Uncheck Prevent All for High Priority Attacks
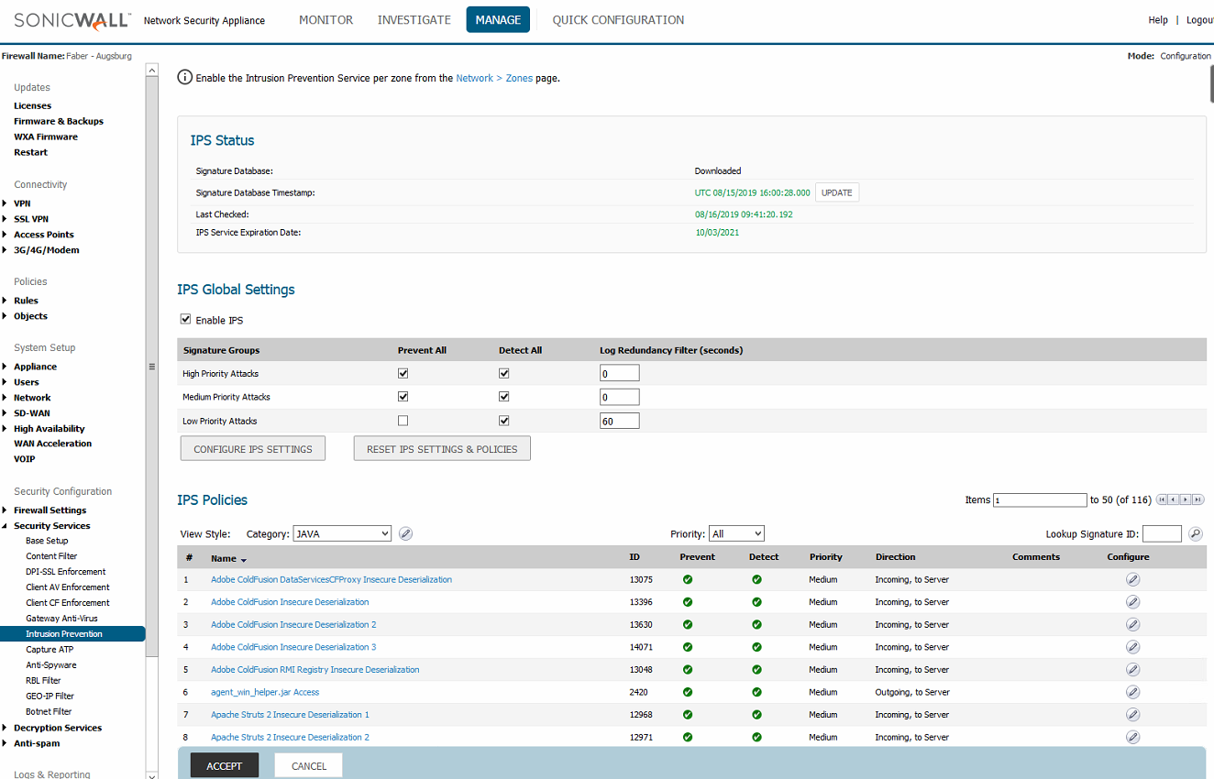This screenshot has height=779, width=1214. [x=403, y=373]
